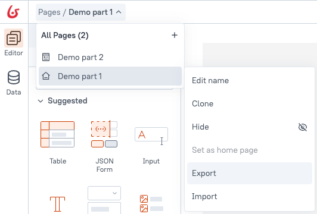Viewport: 317px width, 214px height.
Task: Open the Editor sidebar tab
Action: (x=14, y=43)
